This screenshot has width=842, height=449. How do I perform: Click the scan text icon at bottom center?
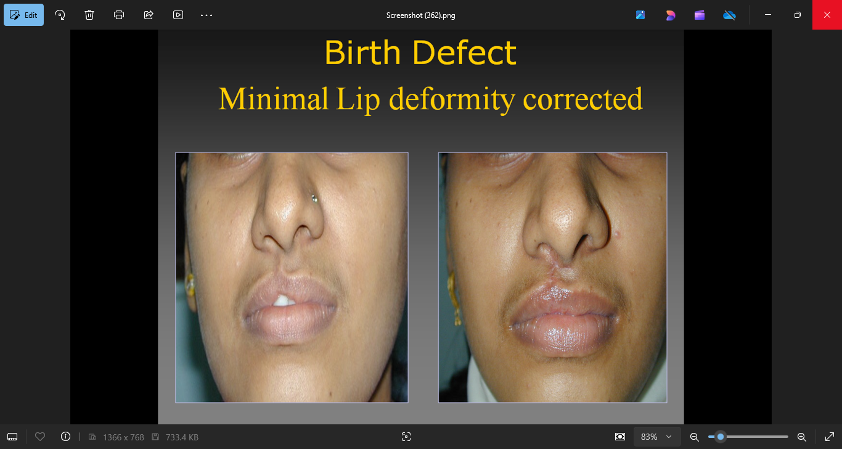(406, 437)
